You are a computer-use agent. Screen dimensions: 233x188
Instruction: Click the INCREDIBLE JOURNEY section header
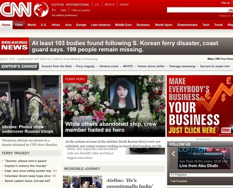coord(114,169)
